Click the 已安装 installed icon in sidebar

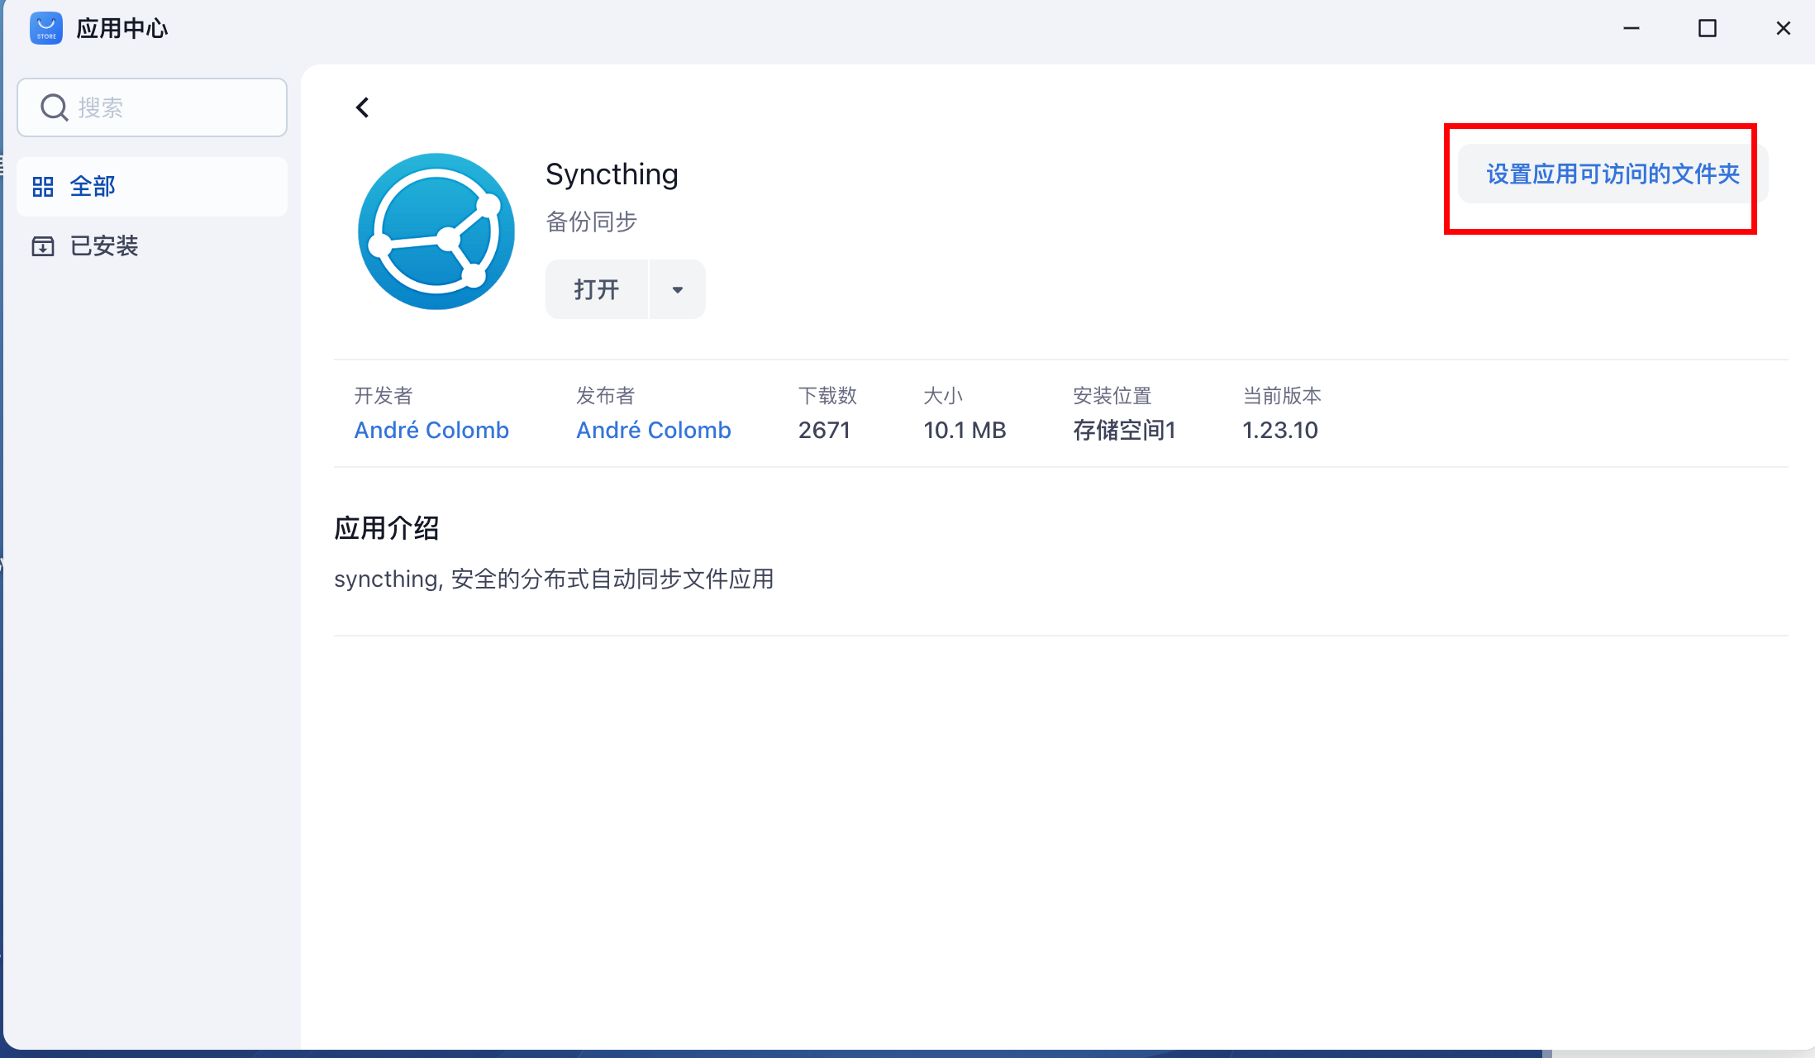[x=43, y=246]
